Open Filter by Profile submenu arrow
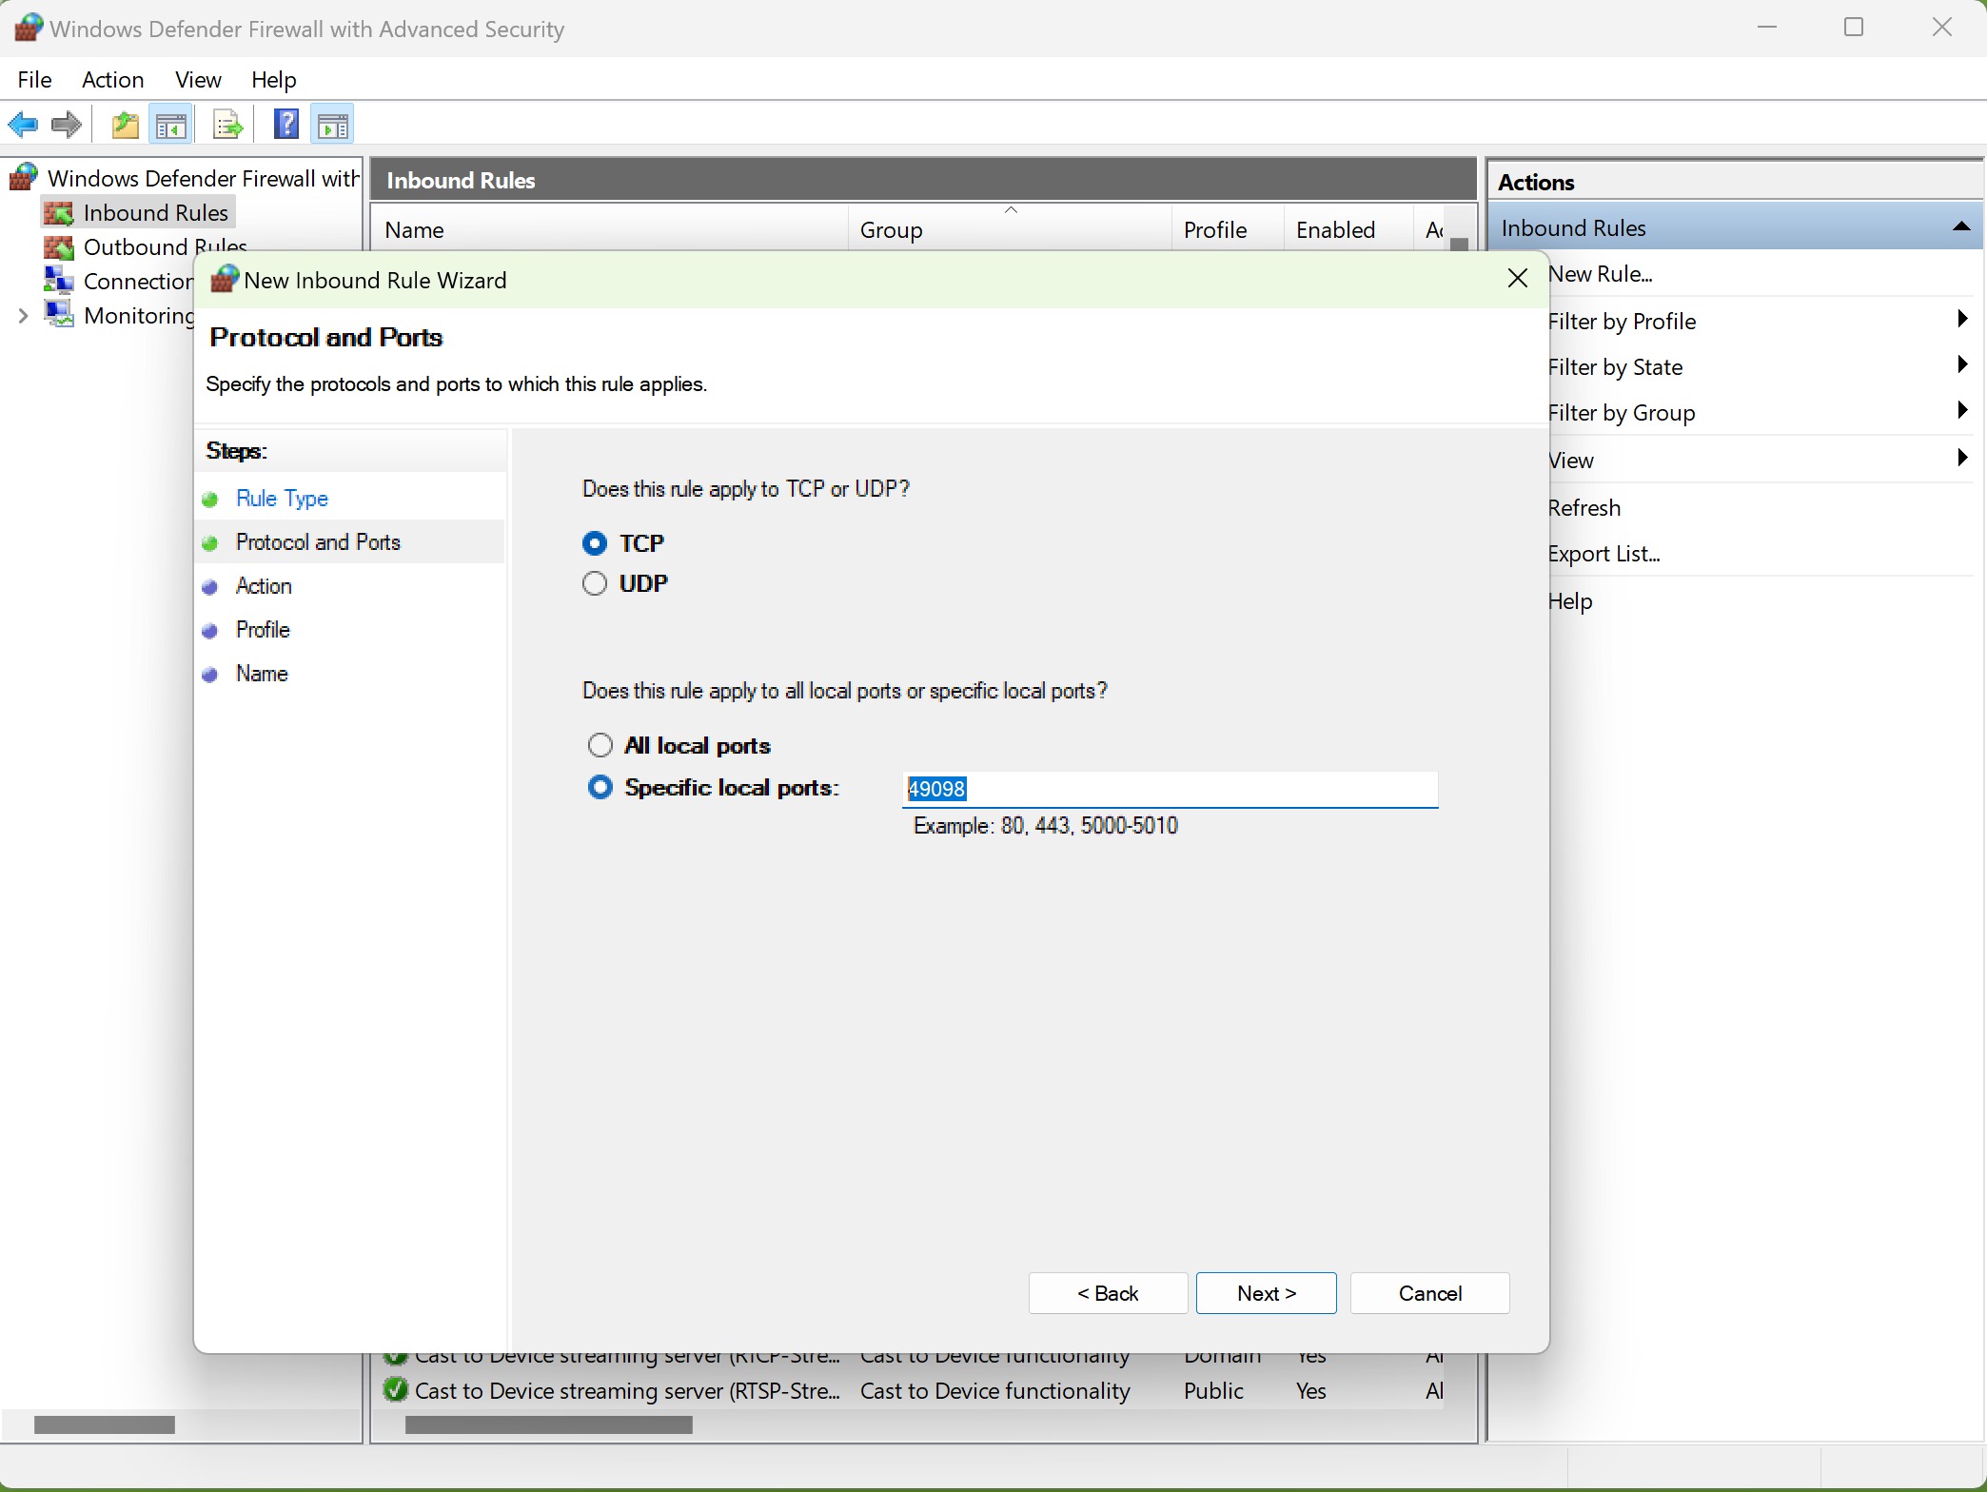This screenshot has height=1492, width=1987. [x=1961, y=319]
